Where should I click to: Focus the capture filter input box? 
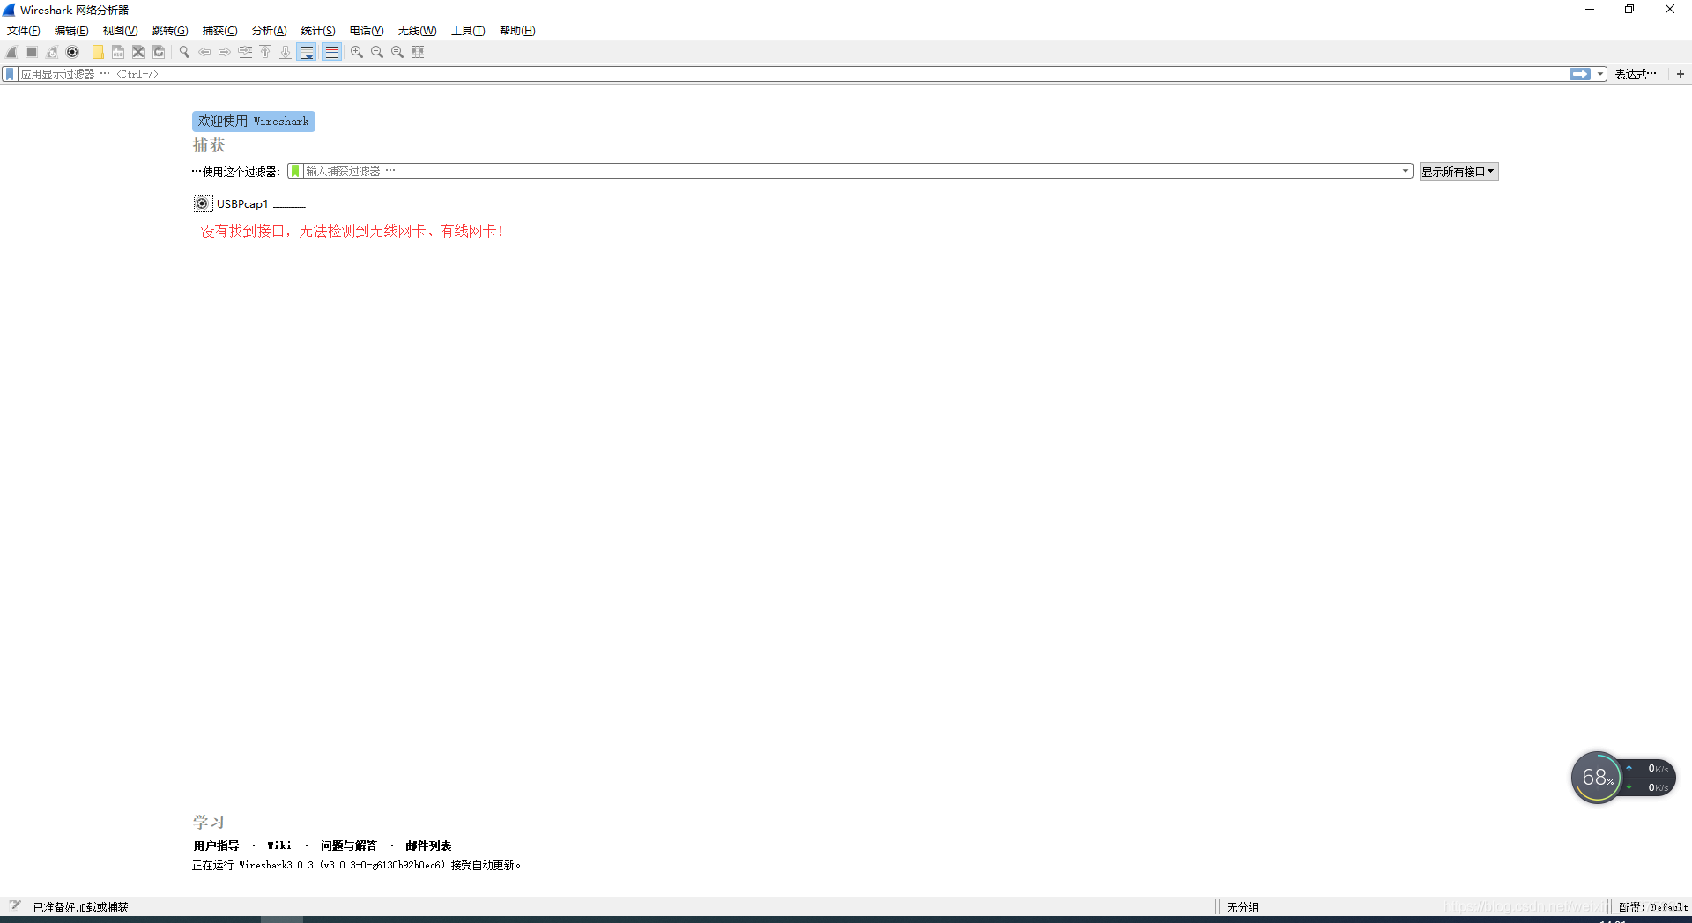point(851,171)
